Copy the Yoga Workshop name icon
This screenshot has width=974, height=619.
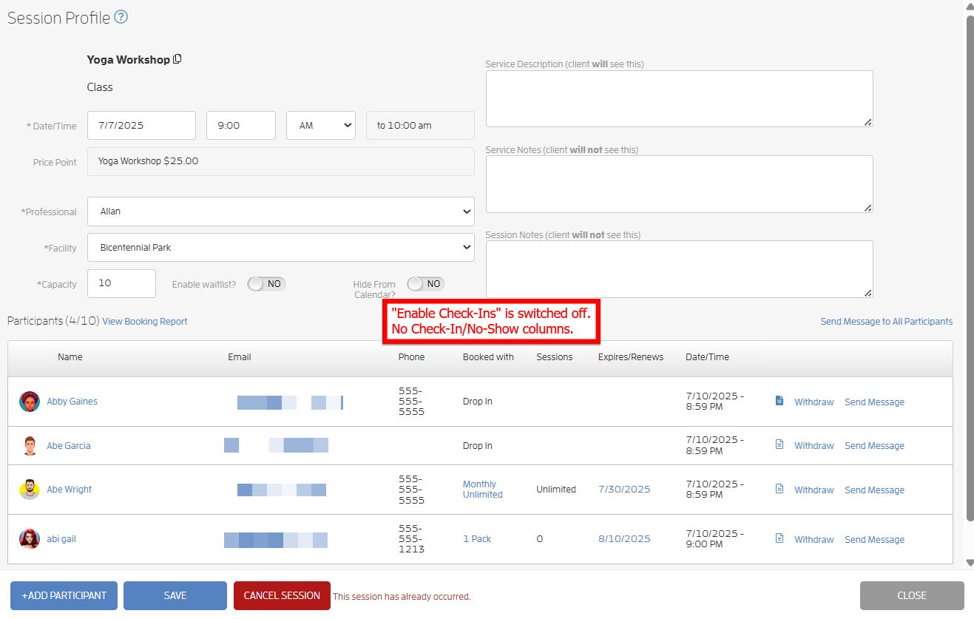[177, 59]
